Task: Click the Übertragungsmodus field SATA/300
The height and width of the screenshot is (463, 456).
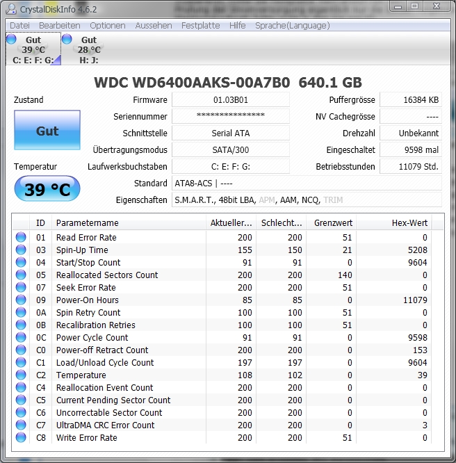Action: click(x=231, y=149)
